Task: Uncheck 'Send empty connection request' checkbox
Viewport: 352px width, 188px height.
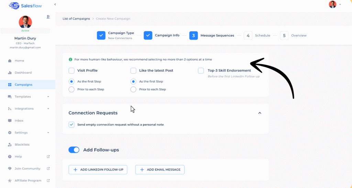Action: 71,124
